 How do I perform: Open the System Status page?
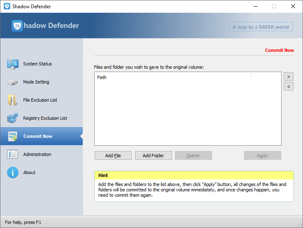coord(42,64)
